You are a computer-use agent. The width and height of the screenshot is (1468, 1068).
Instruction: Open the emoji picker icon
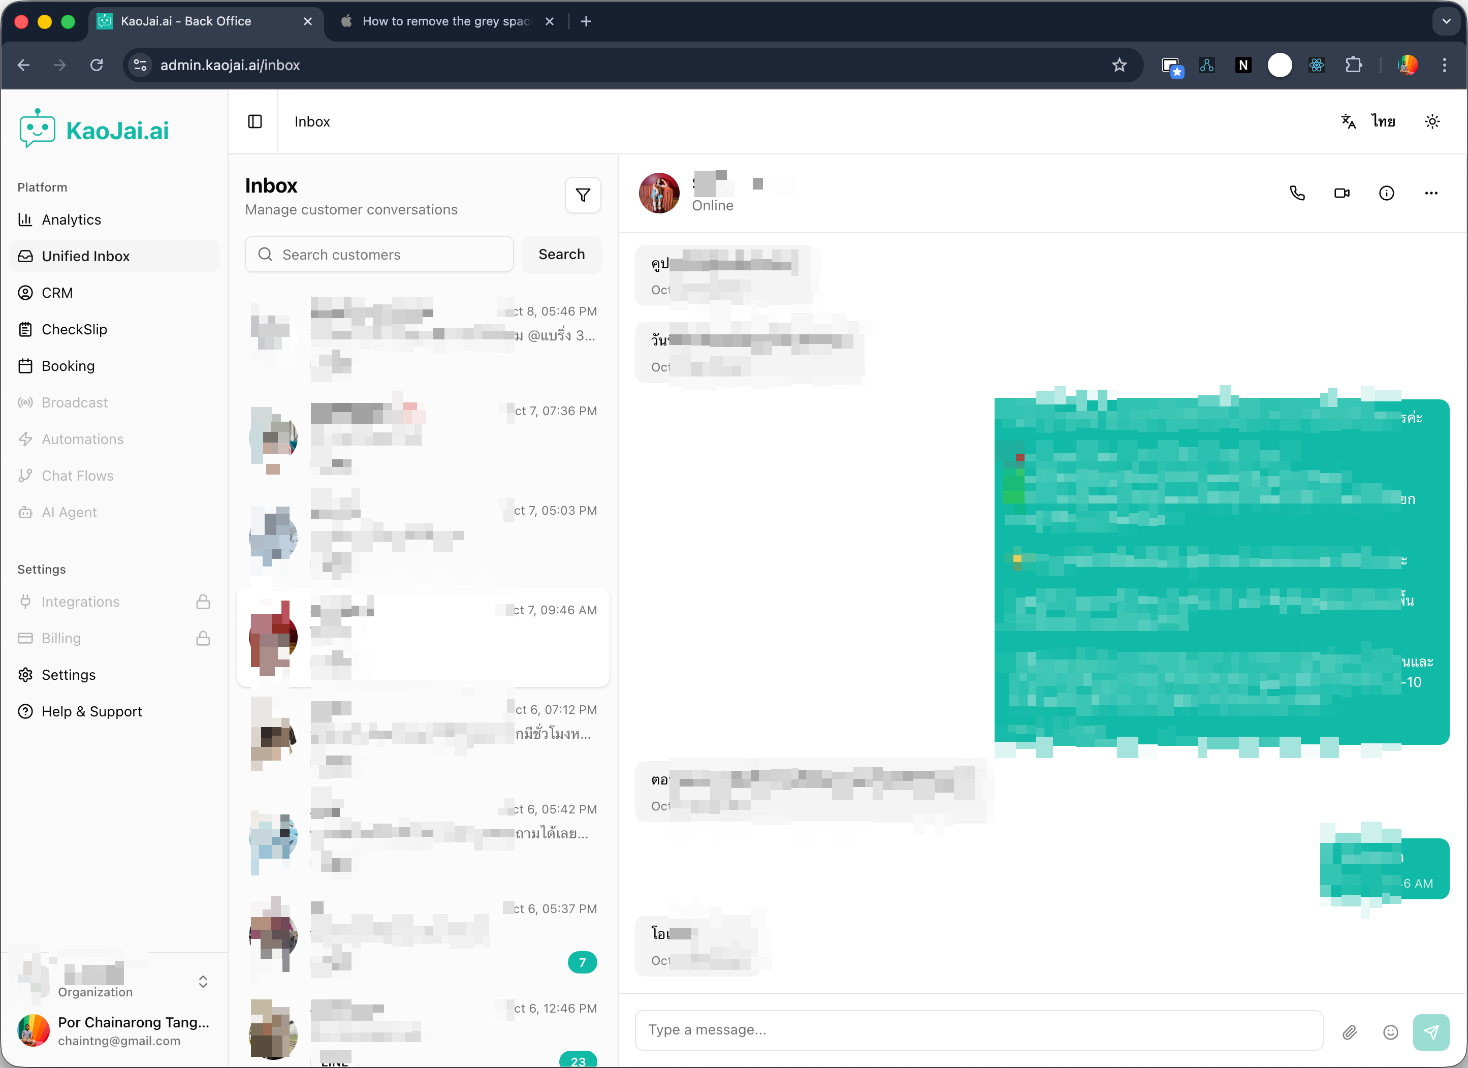pos(1390,1032)
